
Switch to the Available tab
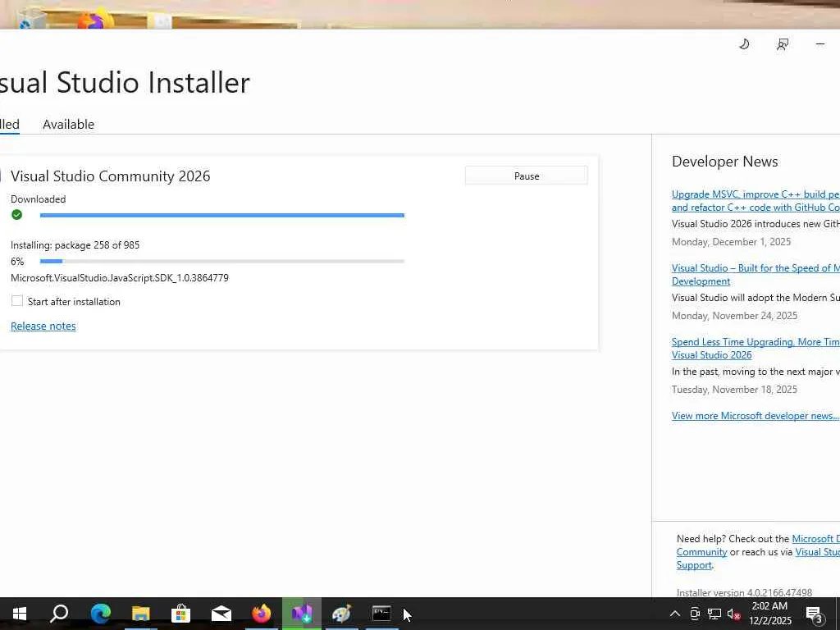coord(69,125)
